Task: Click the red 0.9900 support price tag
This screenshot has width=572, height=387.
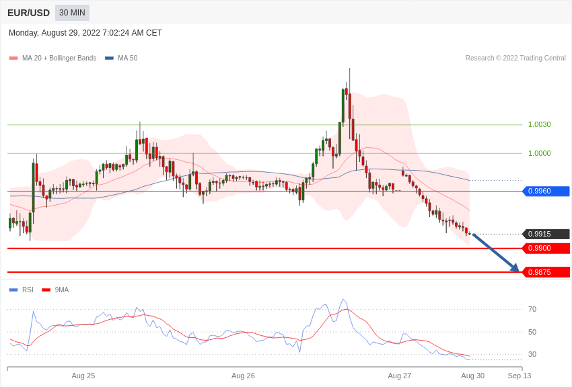Action: [x=546, y=249]
